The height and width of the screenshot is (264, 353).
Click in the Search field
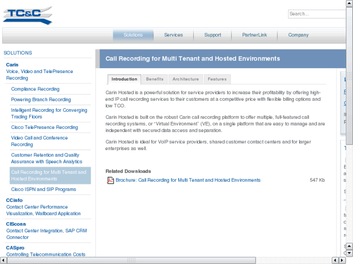(x=317, y=14)
